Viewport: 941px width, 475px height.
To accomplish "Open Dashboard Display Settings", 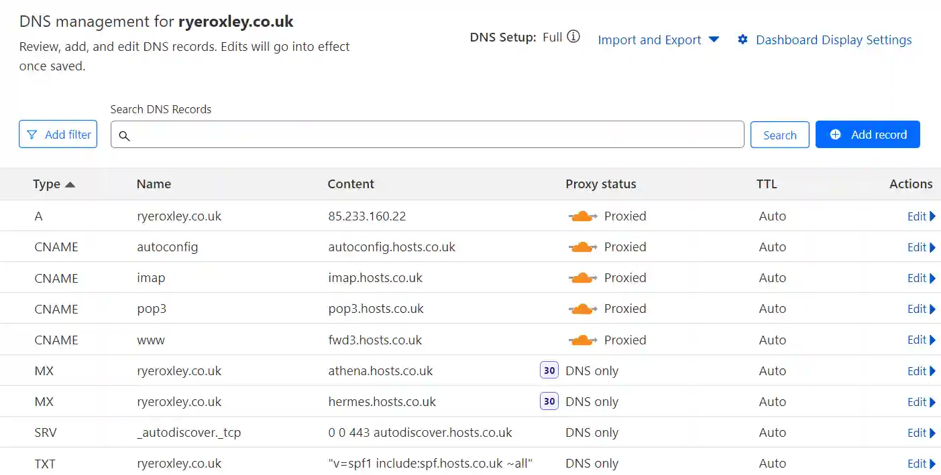I will pos(834,40).
